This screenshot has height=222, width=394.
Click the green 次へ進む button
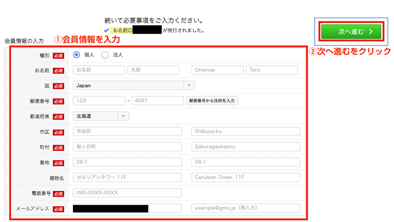coord(351,32)
